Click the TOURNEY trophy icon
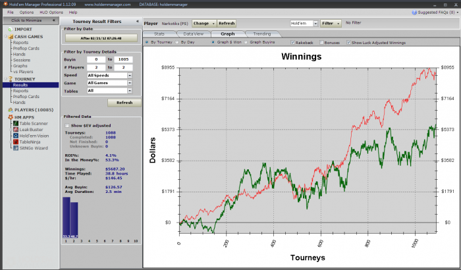The width and height of the screenshot is (461, 270). pos(11,79)
